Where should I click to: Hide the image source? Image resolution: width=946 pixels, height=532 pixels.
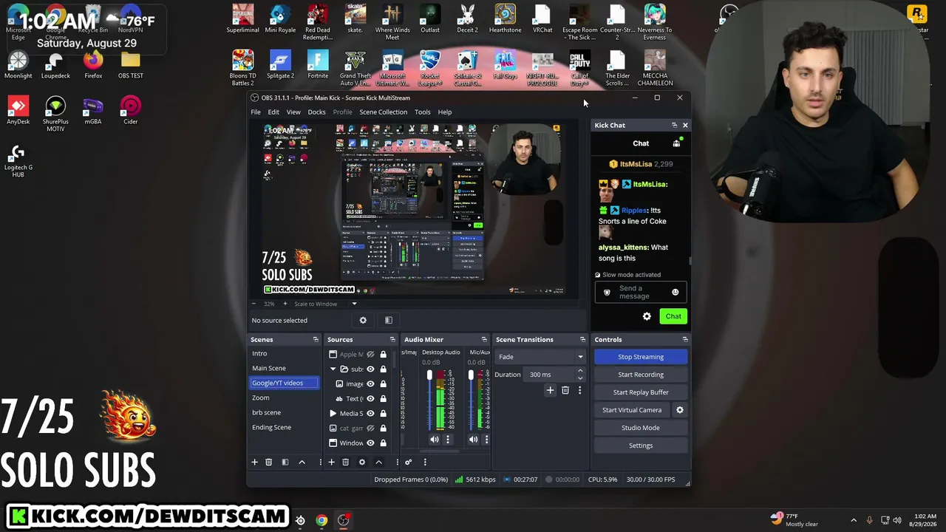click(370, 384)
